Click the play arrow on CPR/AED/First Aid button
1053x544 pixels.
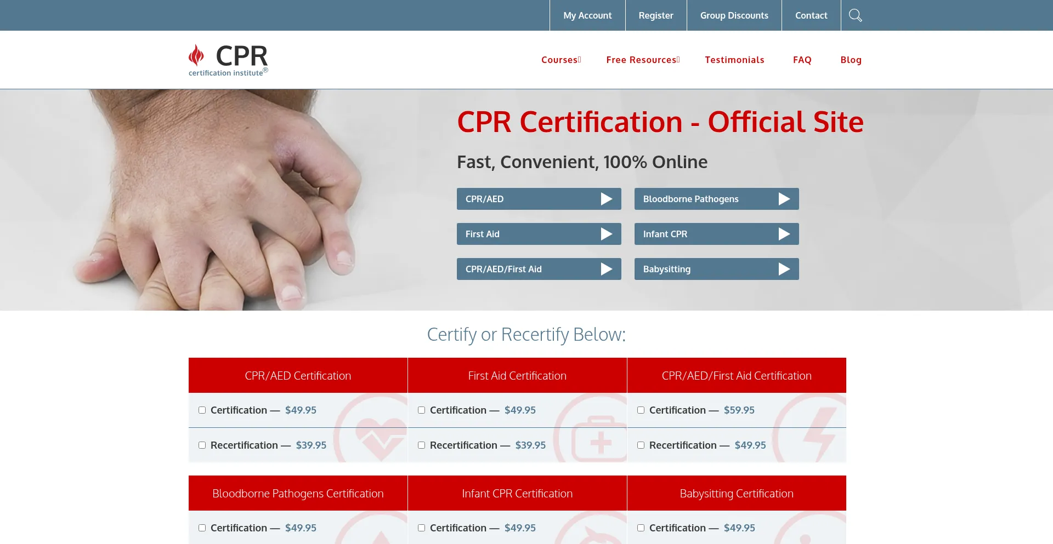click(x=606, y=269)
